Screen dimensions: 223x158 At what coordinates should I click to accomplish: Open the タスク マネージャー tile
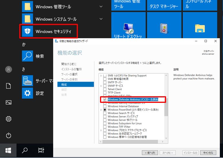point(164,5)
